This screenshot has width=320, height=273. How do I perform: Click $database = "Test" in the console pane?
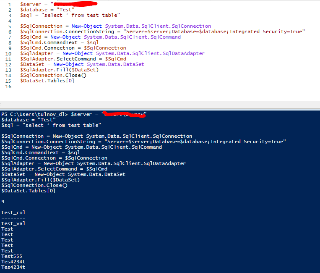29,120
